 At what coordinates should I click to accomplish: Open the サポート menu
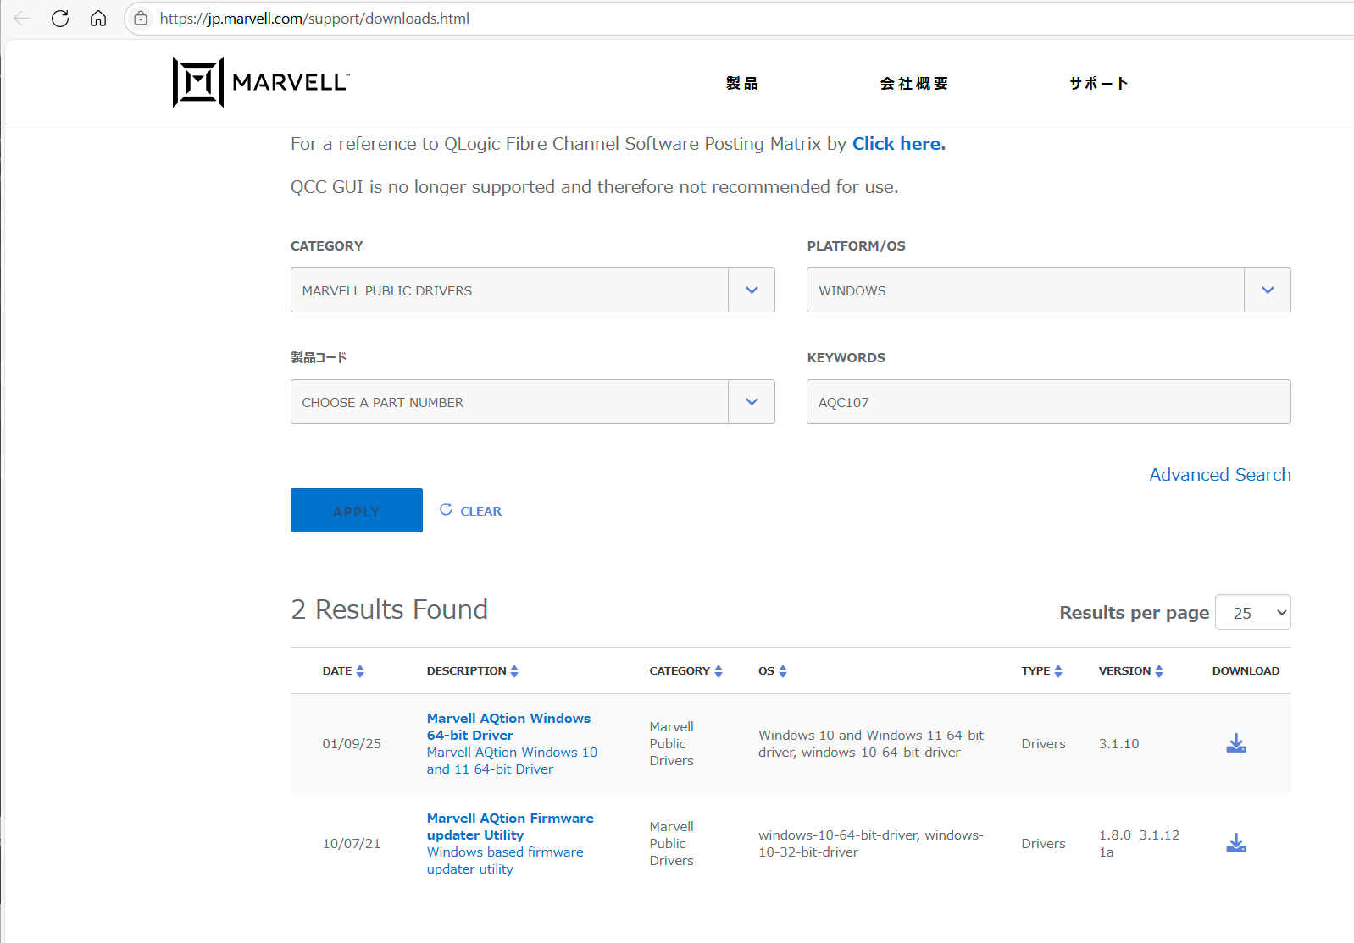pyautogui.click(x=1098, y=83)
